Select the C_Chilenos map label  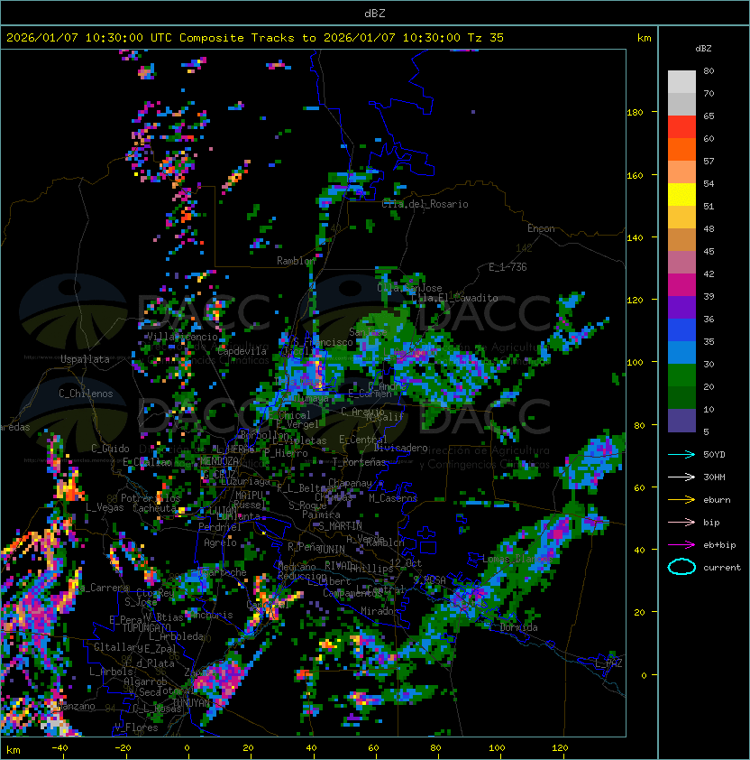[86, 394]
